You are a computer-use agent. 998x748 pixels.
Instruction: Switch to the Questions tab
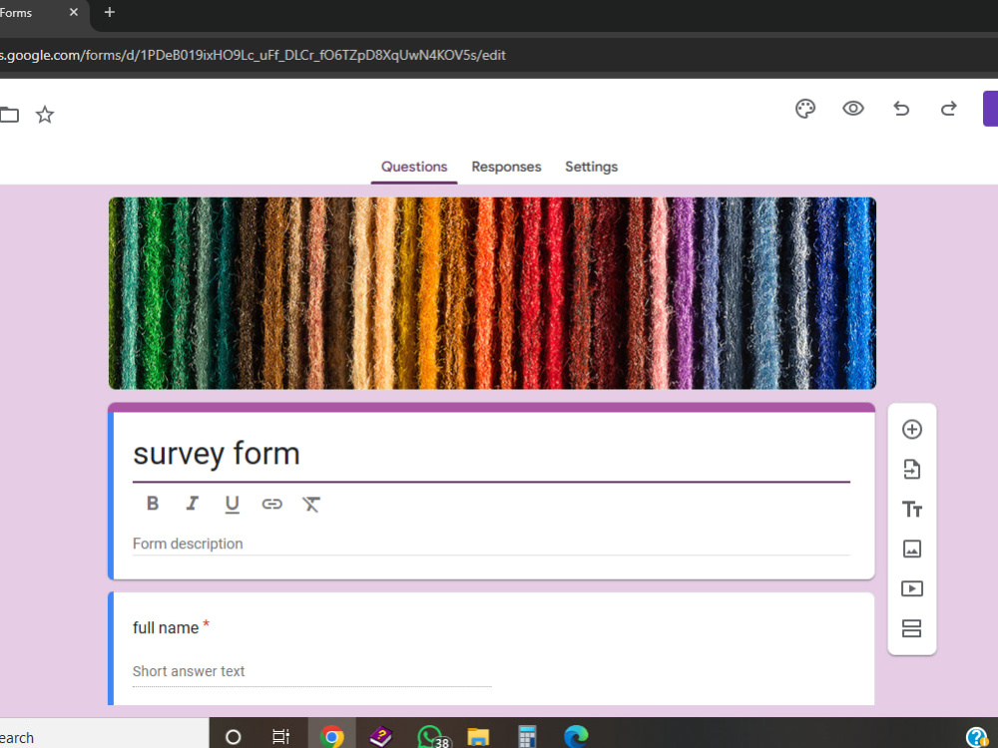pos(414,167)
